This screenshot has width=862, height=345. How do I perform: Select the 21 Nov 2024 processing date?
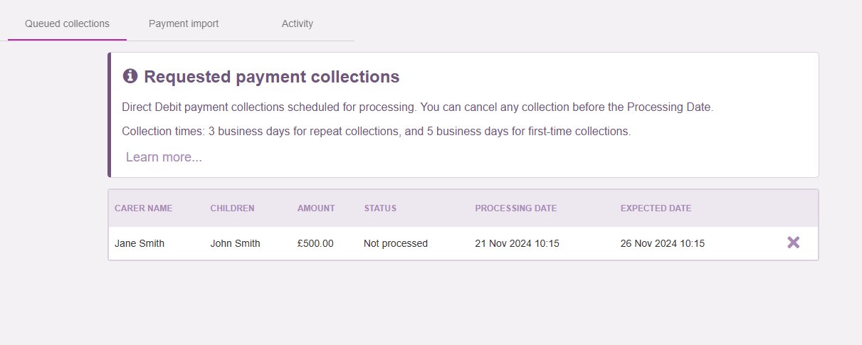[x=517, y=243]
